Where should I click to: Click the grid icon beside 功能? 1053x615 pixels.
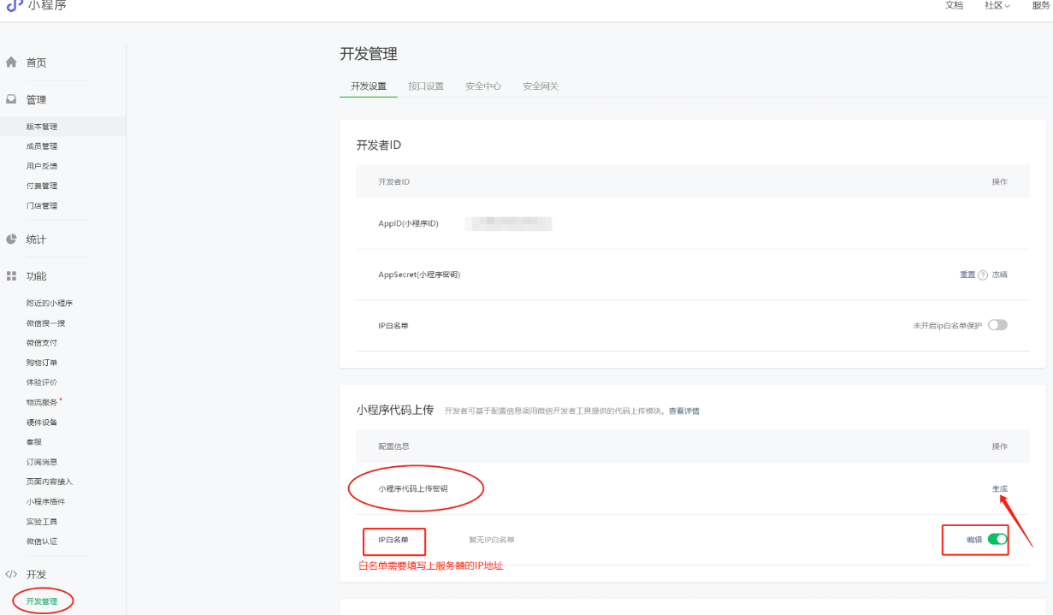click(11, 276)
